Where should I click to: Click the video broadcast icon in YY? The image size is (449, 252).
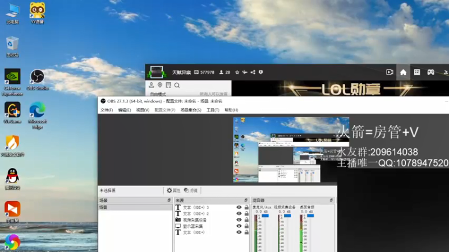390,72
